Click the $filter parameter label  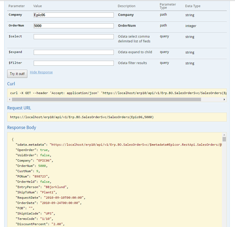tap(15, 63)
